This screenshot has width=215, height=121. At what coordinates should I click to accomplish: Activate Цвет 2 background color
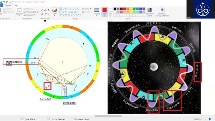pyautogui.click(x=110, y=12)
